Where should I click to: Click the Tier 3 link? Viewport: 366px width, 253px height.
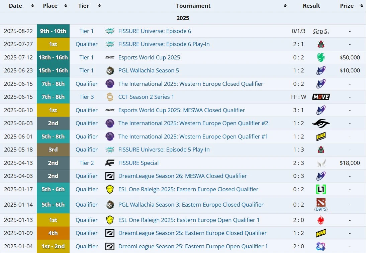[x=86, y=97]
